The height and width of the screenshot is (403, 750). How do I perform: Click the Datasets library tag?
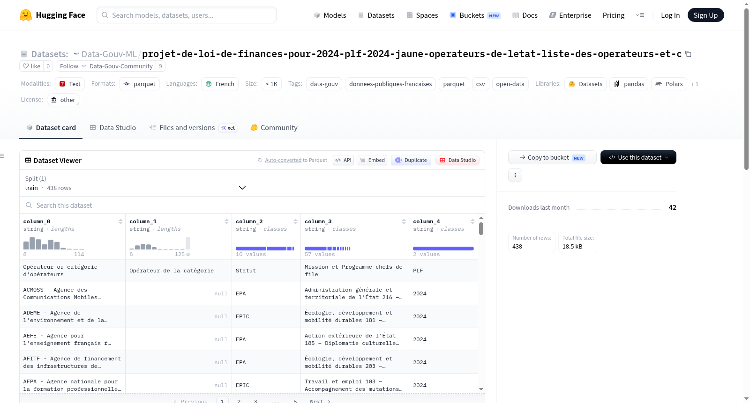pos(585,84)
